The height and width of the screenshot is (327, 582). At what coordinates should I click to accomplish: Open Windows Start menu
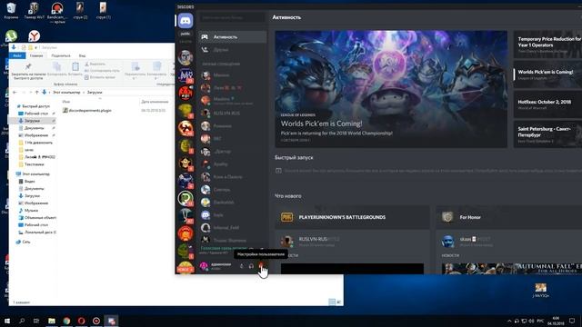(6, 321)
